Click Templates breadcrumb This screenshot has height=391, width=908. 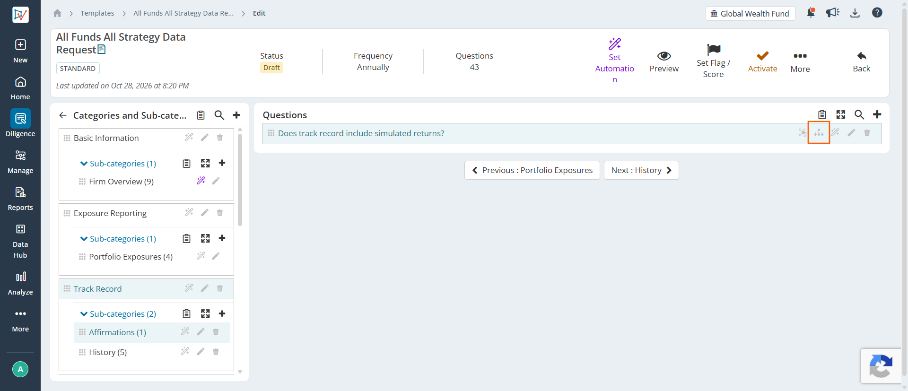click(x=97, y=13)
